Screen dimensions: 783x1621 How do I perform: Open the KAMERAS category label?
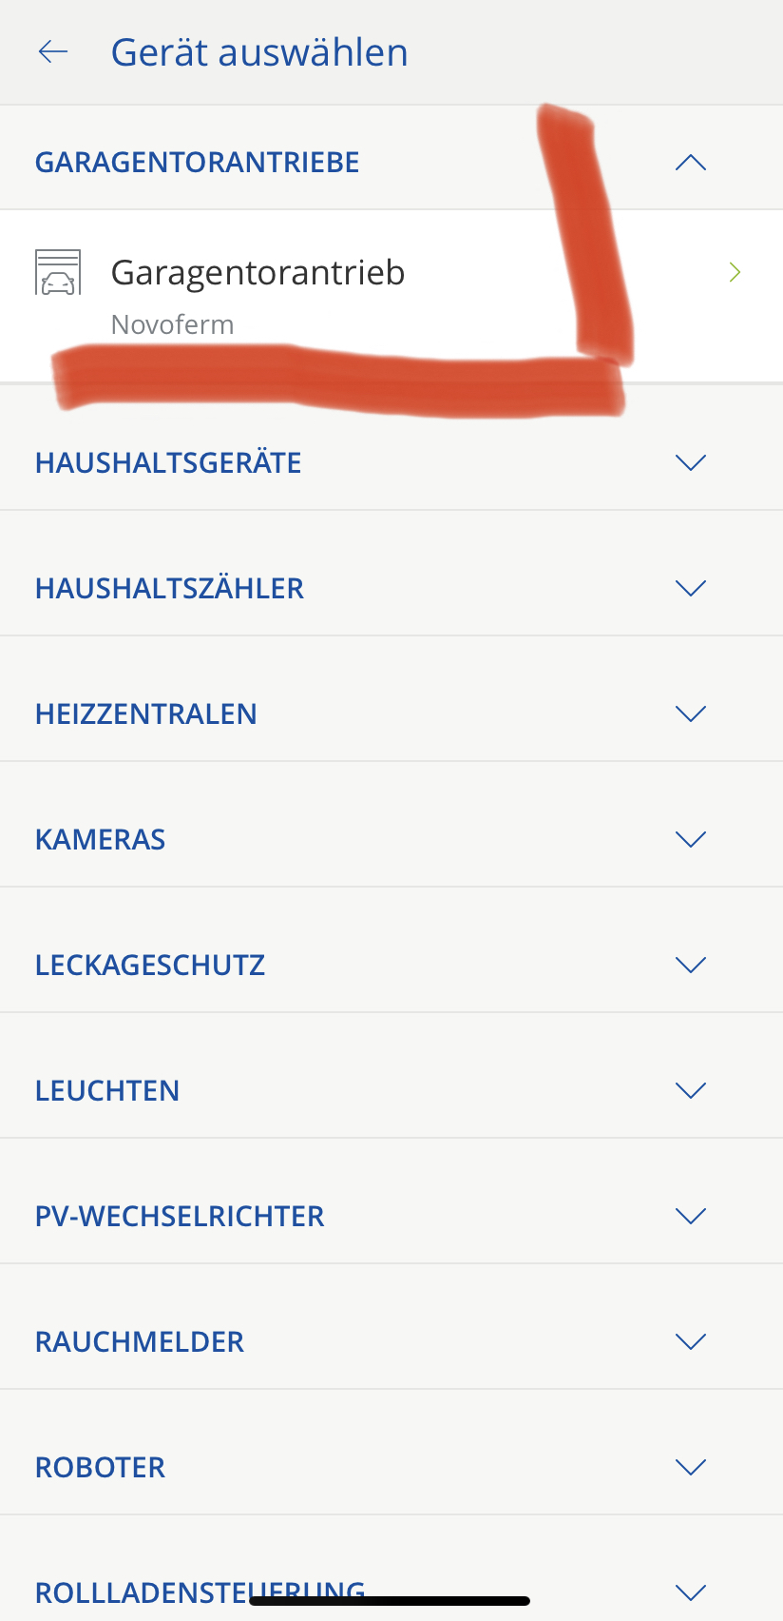point(101,840)
